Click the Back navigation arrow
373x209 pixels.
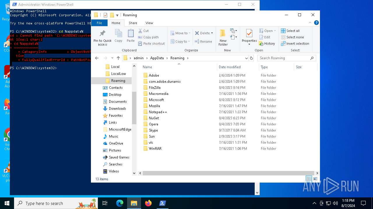[97, 58]
